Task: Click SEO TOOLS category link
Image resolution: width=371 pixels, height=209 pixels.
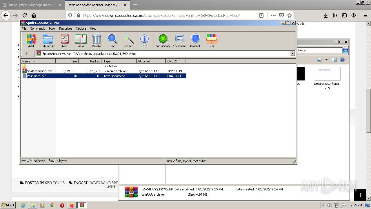Action: (55, 183)
